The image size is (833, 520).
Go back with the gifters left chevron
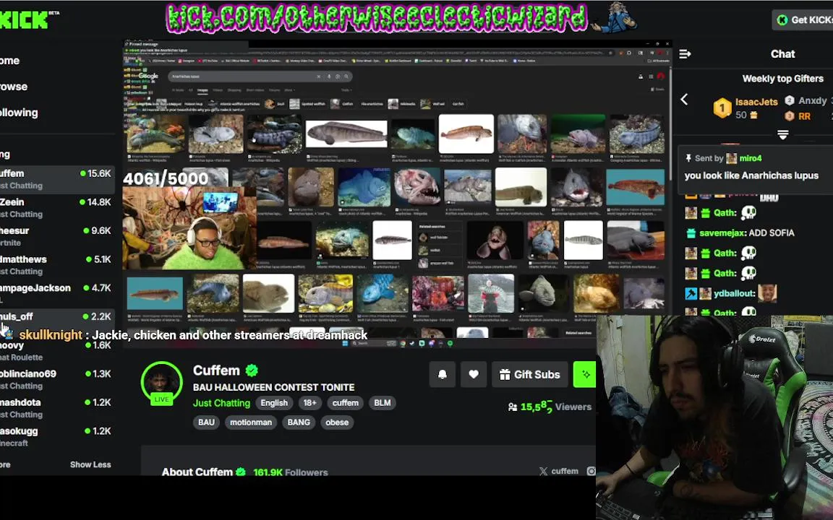684,99
